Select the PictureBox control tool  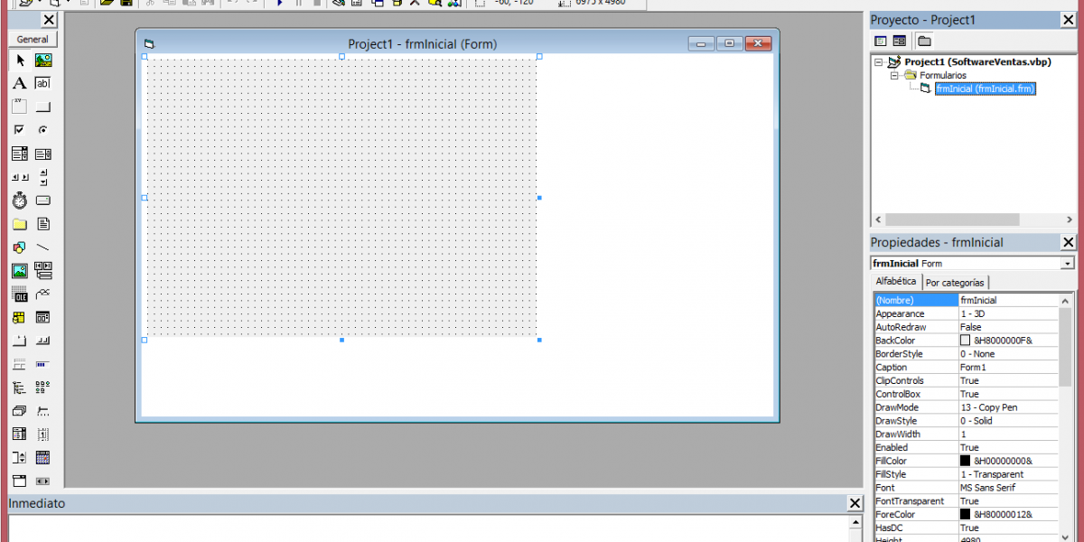pos(42,61)
